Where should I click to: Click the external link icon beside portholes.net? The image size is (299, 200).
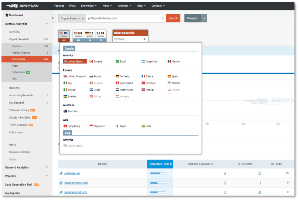[61, 173]
